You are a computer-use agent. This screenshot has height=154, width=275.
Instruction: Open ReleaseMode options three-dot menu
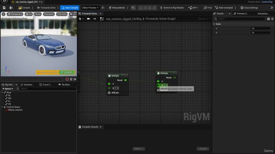(128, 8)
